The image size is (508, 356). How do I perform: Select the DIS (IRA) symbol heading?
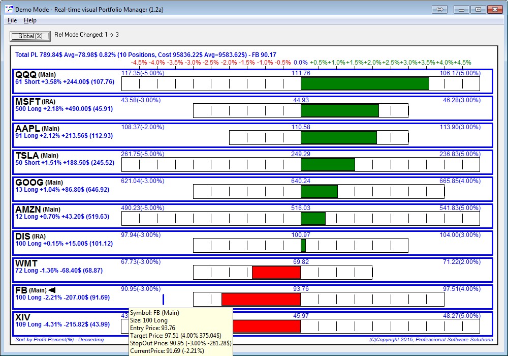30,236
